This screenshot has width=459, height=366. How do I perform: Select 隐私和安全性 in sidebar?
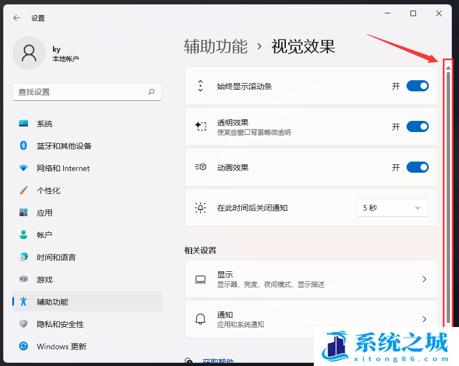(x=60, y=324)
